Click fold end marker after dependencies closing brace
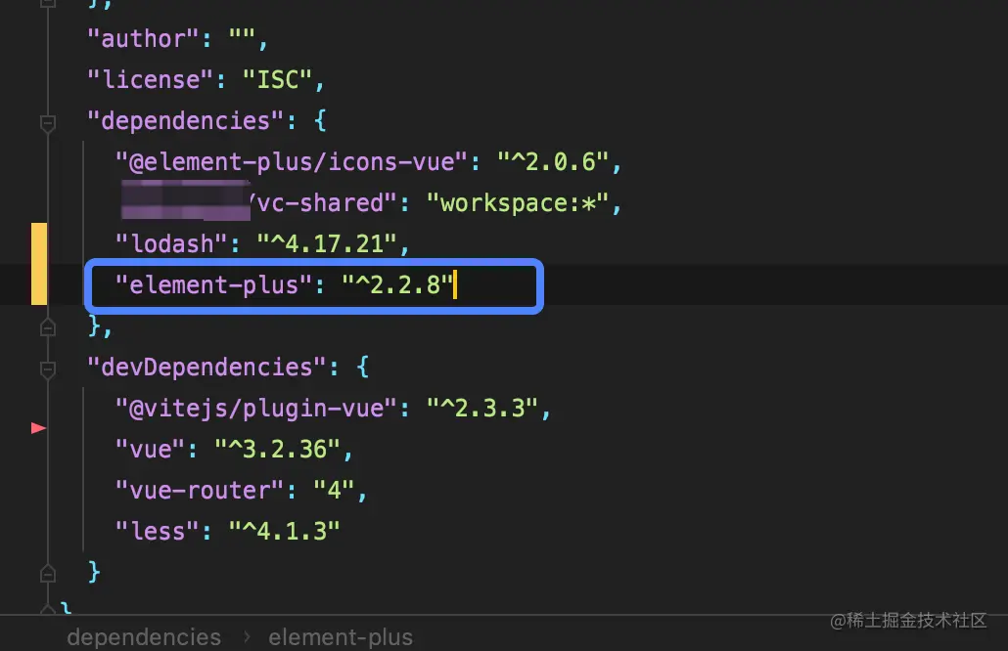The height and width of the screenshot is (651, 1008). (48, 328)
